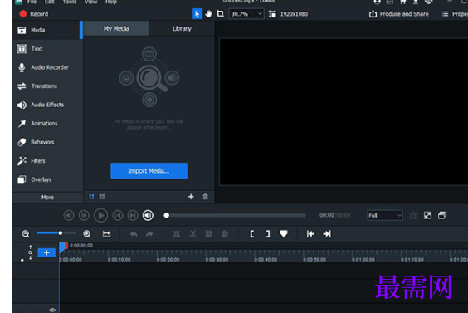Open the Properties panel
This screenshot has width=468, height=313.
(x=455, y=14)
